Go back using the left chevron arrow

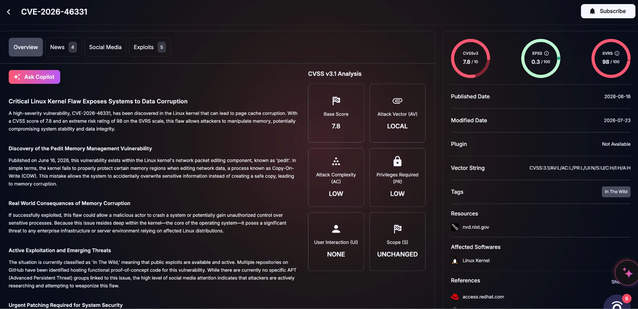pos(9,12)
